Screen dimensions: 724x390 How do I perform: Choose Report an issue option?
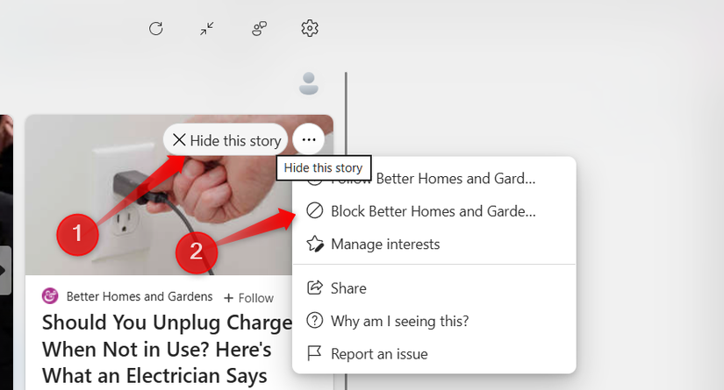[379, 354]
